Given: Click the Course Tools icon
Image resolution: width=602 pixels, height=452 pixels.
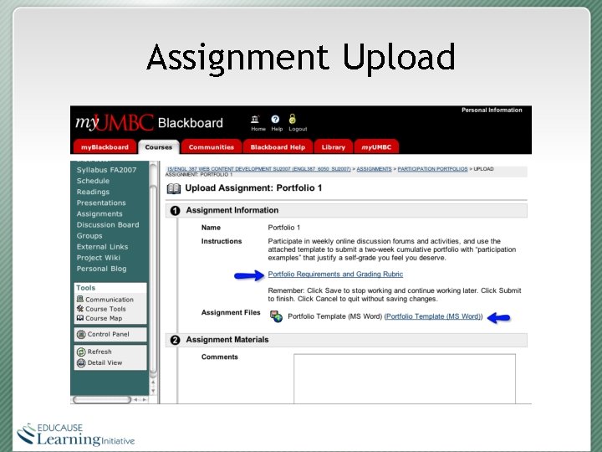Looking at the screenshot, I should pyautogui.click(x=80, y=308).
